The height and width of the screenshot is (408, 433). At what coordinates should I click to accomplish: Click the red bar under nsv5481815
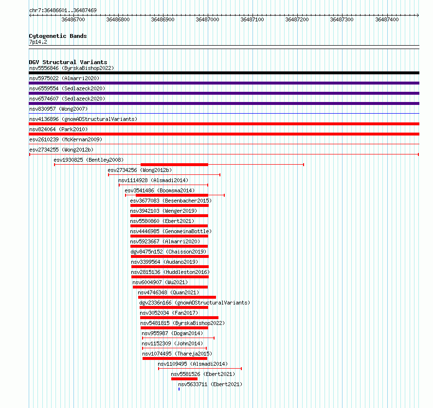coord(174,328)
